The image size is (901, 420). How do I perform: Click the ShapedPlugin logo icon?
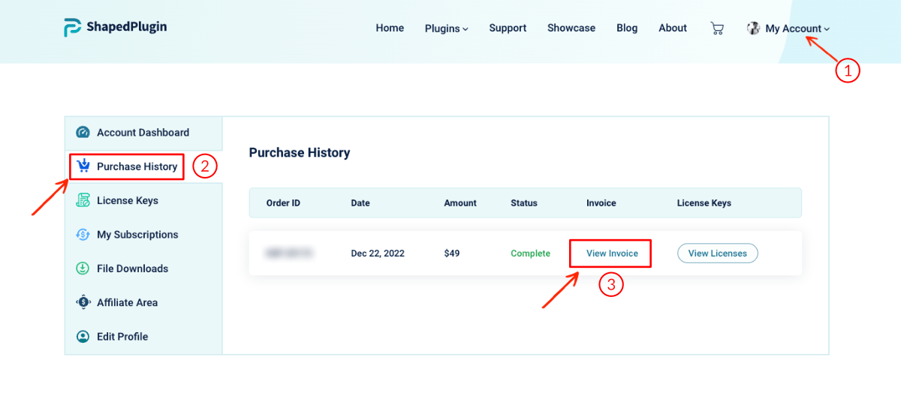coord(72,28)
